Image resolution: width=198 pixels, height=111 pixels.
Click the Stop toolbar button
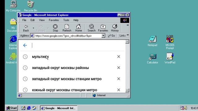pos(55,28)
